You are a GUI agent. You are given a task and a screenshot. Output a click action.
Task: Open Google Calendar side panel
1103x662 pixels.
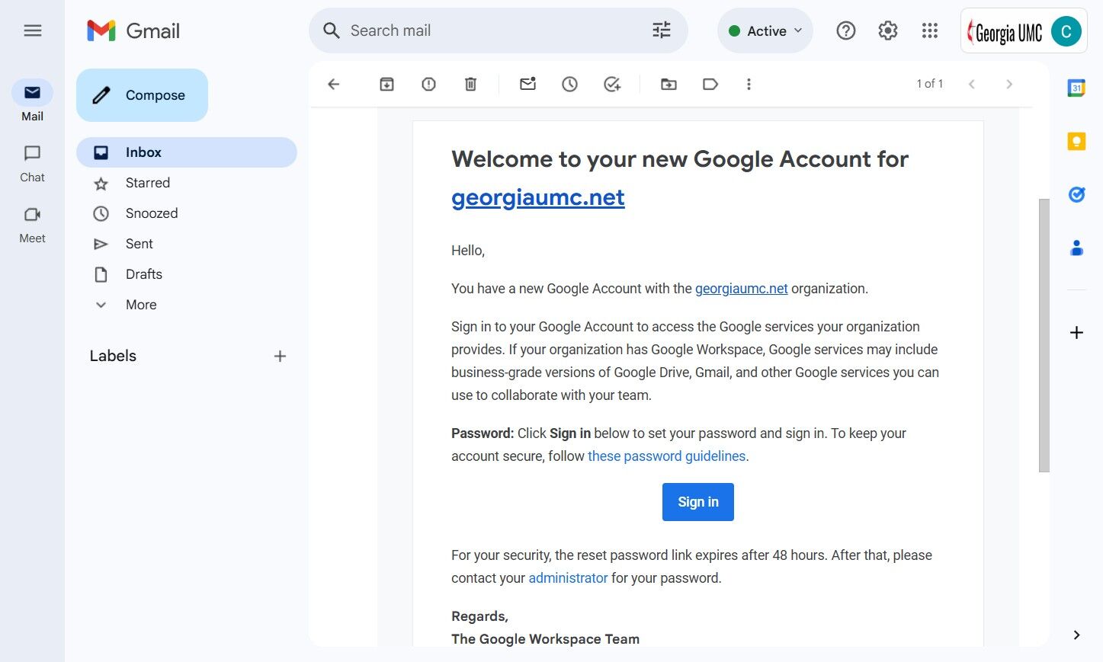pyautogui.click(x=1076, y=88)
